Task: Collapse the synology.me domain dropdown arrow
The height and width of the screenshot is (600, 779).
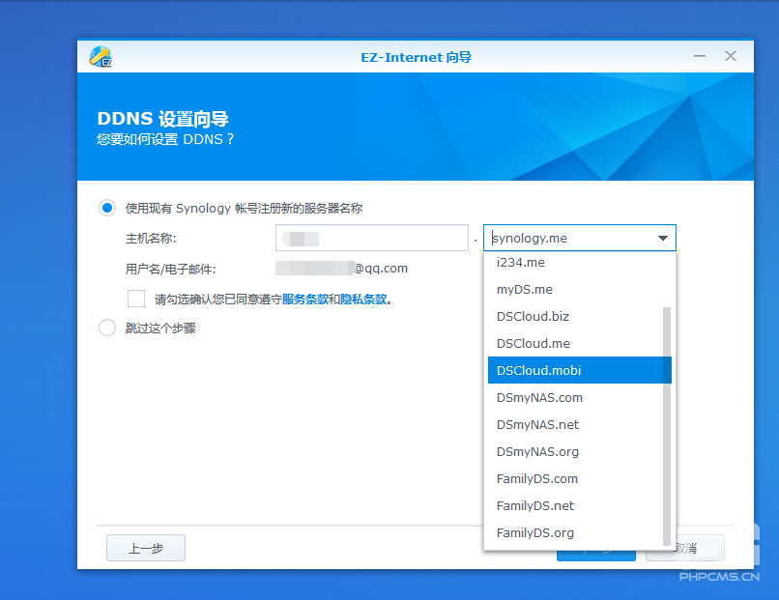Action: (663, 238)
